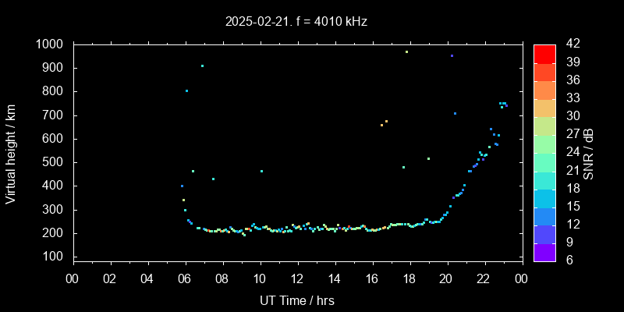Click the red 39–42 dB colorbar segment

544,53
